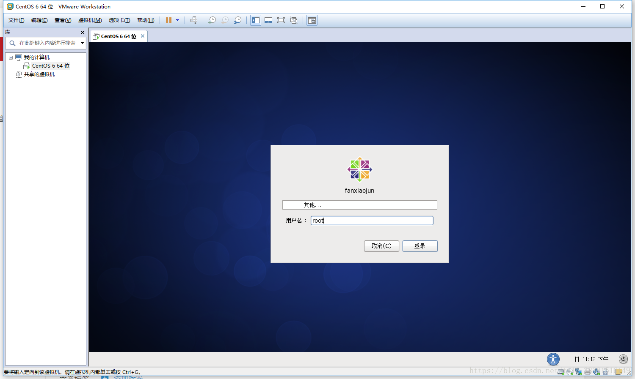Image resolution: width=635 pixels, height=379 pixels.
Task: Click the Unity mode toolbar icon
Action: 294,20
